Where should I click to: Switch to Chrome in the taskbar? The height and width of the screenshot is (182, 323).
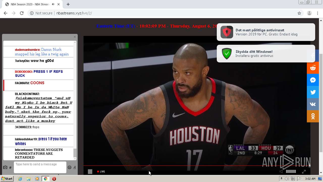point(45,179)
